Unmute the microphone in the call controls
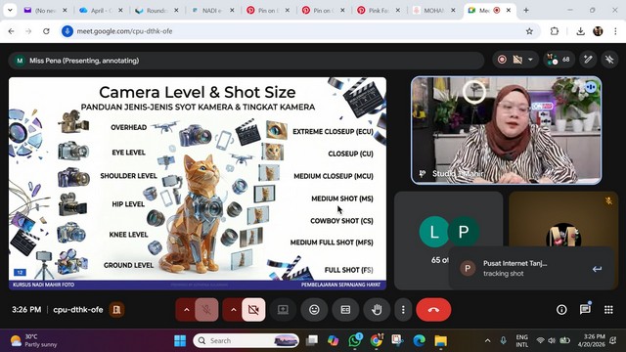The height and width of the screenshot is (352, 626). (x=206, y=309)
